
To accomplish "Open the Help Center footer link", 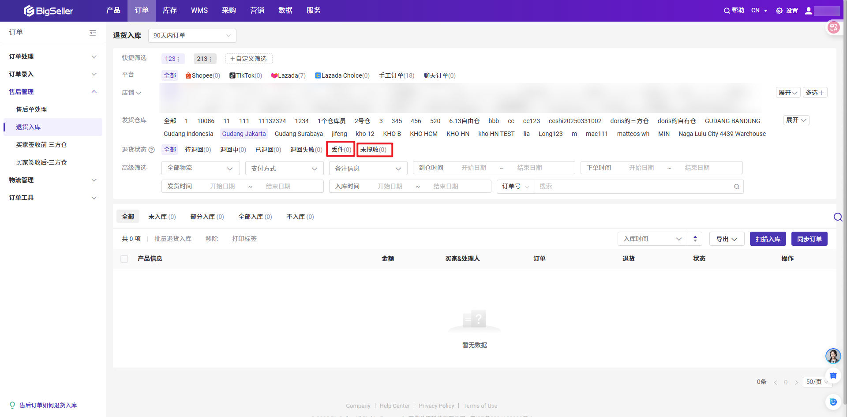I will point(394,406).
